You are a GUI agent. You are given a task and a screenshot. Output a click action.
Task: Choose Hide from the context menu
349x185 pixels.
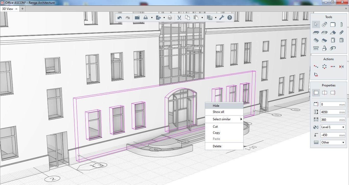tap(216, 106)
